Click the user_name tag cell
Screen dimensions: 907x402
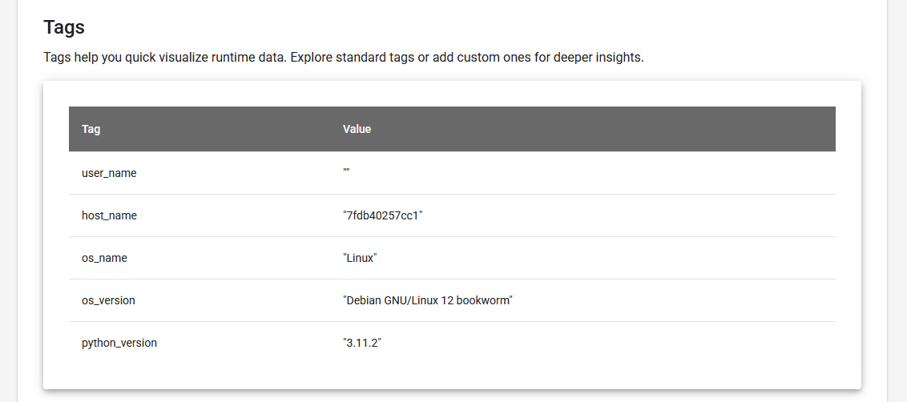tap(109, 173)
